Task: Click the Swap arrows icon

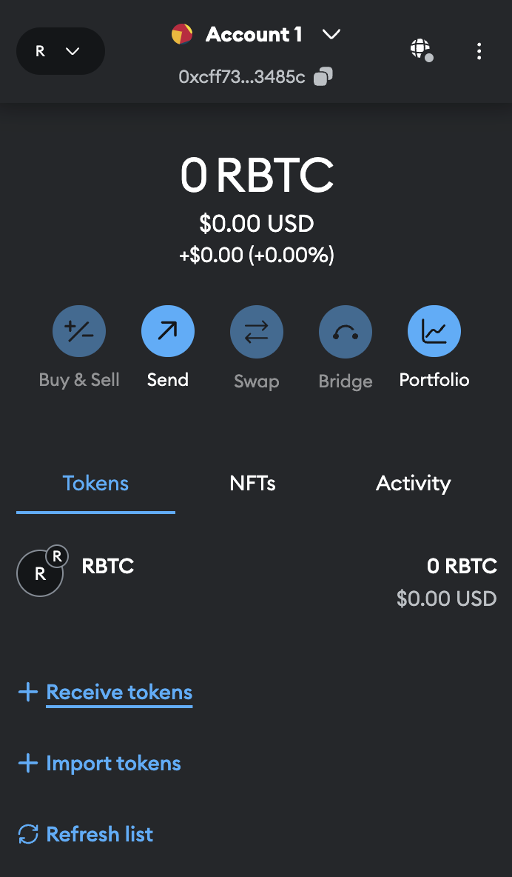Action: click(x=257, y=330)
